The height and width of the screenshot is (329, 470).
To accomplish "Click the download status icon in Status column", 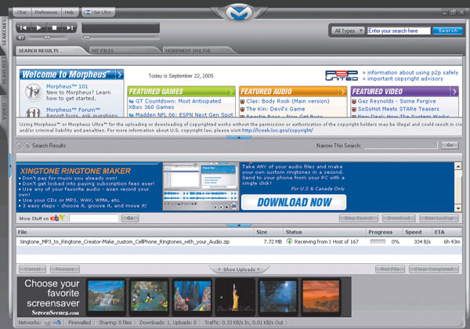I will click(x=289, y=242).
